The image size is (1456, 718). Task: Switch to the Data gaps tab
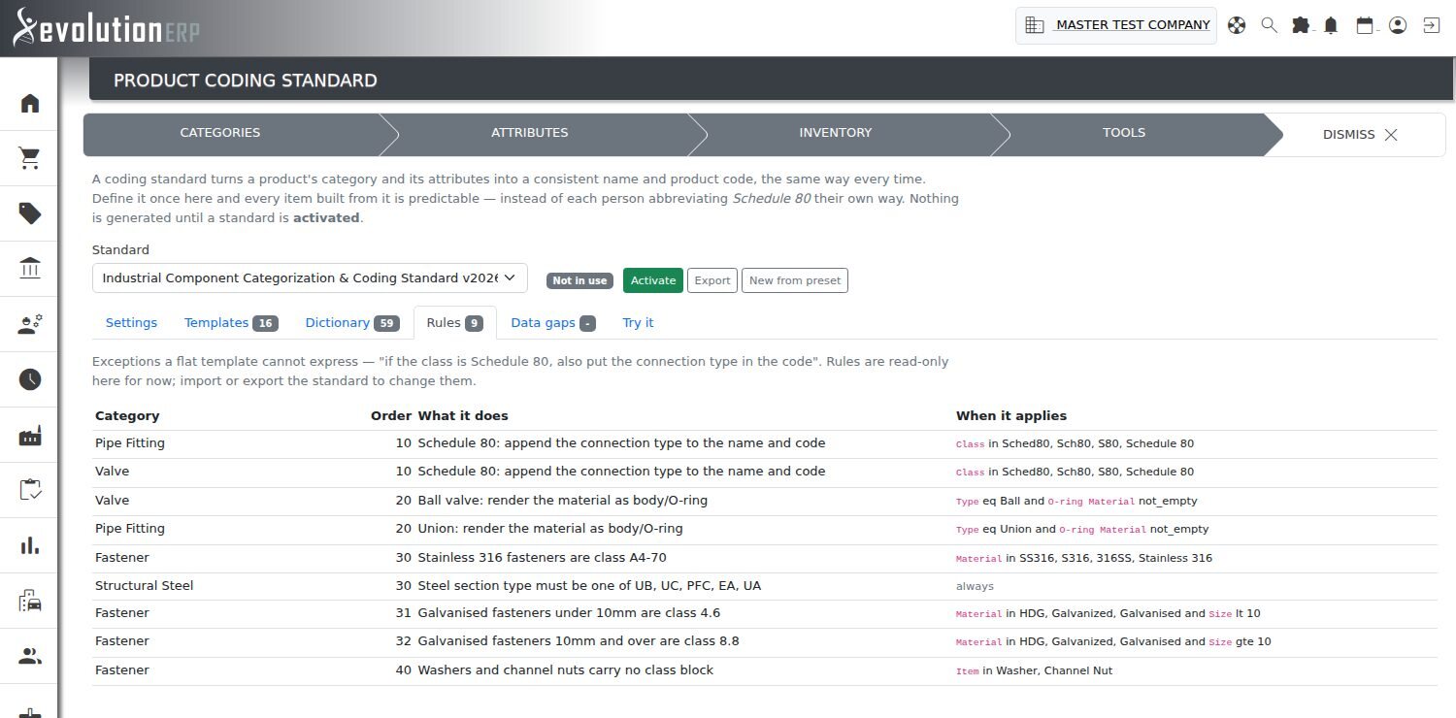point(552,323)
